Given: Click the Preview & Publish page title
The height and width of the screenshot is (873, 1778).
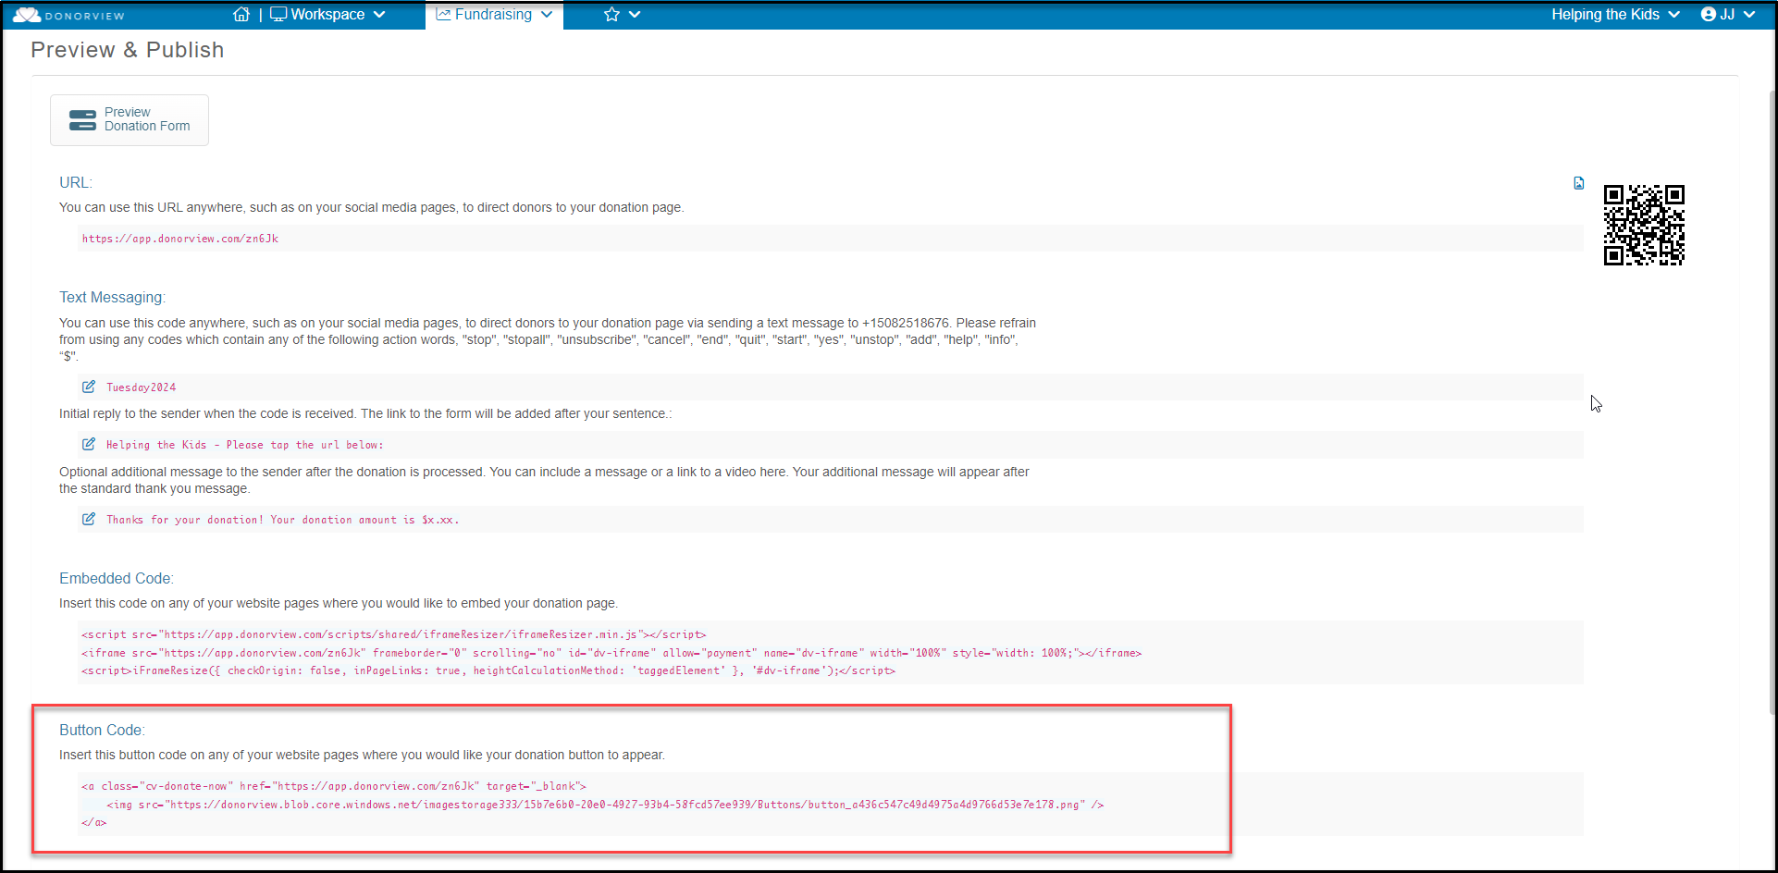Looking at the screenshot, I should (x=128, y=50).
